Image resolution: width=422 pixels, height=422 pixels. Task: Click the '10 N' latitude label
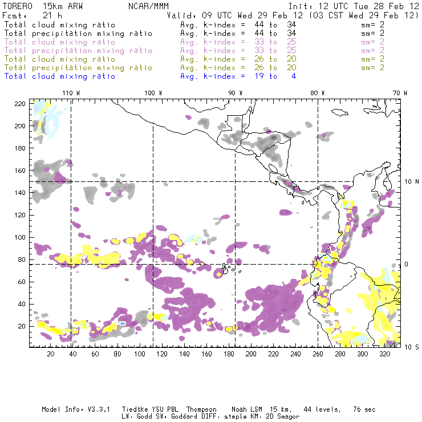[412, 182]
